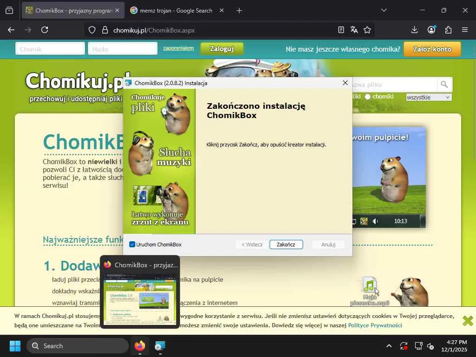Click the Firefox back arrow
The image size is (476, 357).
click(11, 30)
